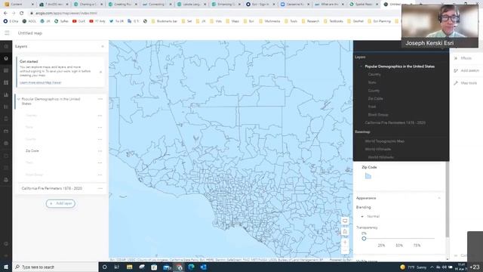Collapse the right toolbar with the bottom arrow

[456, 255]
